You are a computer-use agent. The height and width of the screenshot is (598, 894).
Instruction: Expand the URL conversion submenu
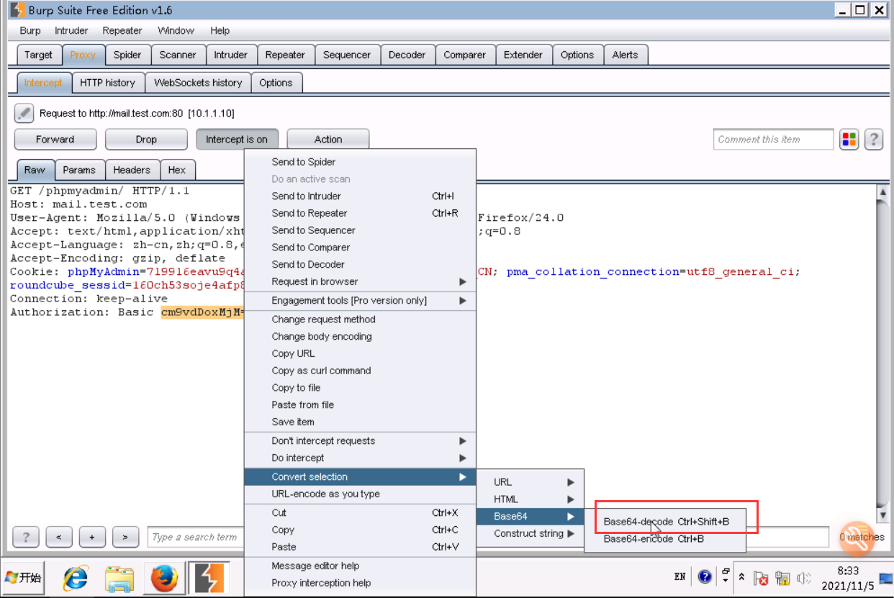[x=530, y=482]
